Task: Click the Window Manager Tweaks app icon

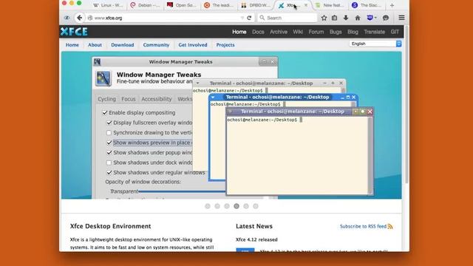Action: (103, 78)
